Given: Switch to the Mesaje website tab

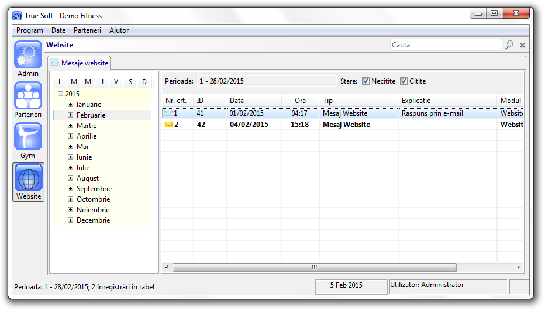Looking at the screenshot, I should click(x=79, y=63).
